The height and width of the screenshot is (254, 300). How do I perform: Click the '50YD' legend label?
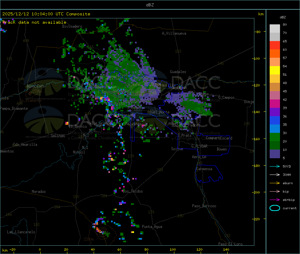[287, 166]
